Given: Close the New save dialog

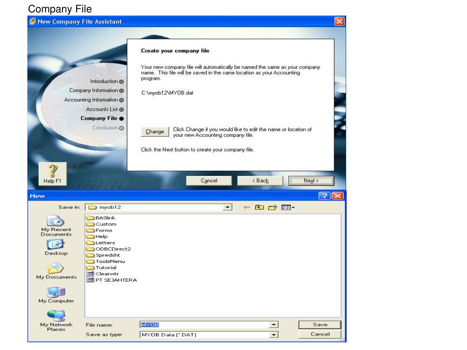Looking at the screenshot, I should pos(338,196).
